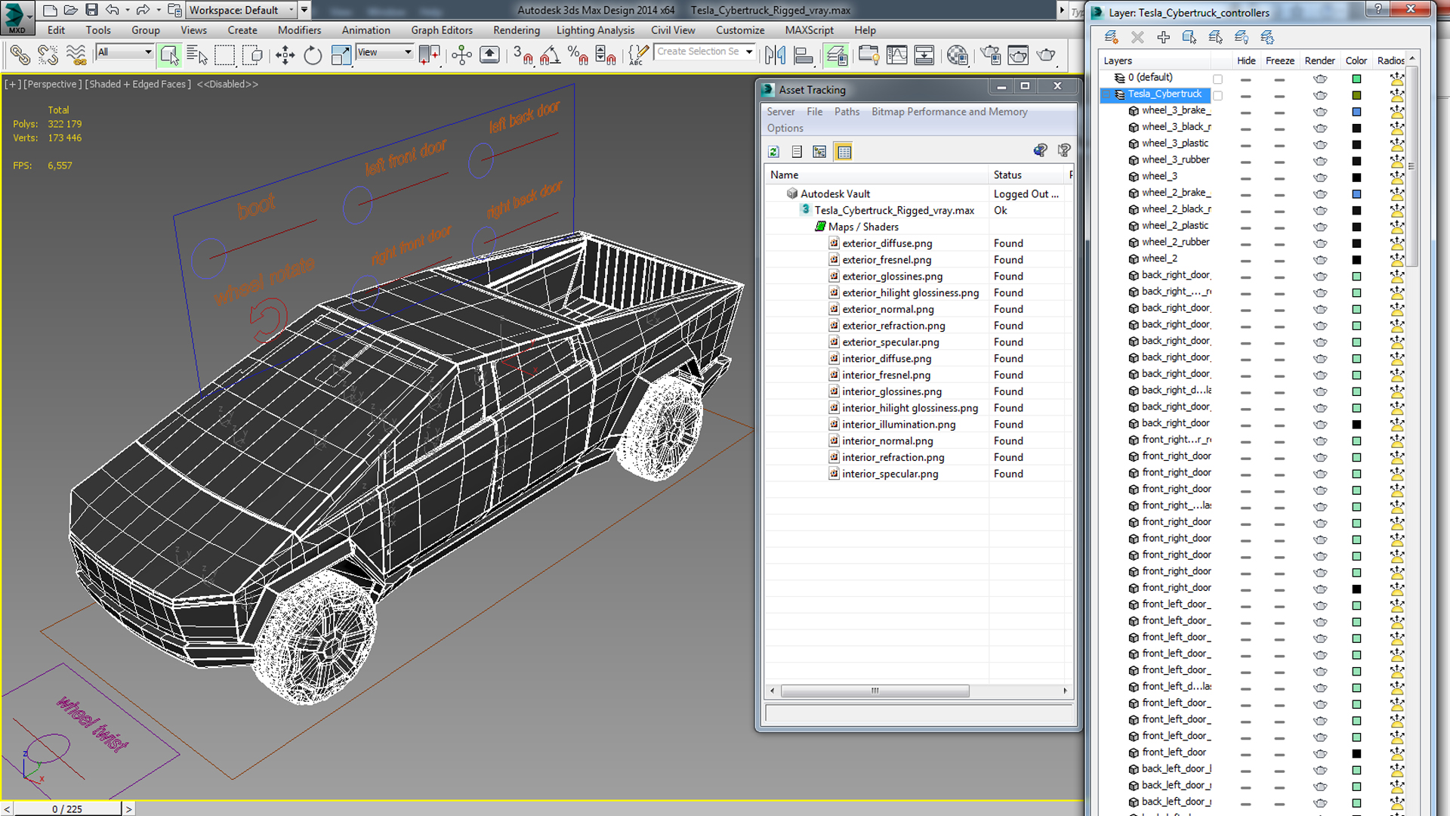The width and height of the screenshot is (1450, 816).
Task: Open the 3ds Max application menu button
Action: pos(17,17)
